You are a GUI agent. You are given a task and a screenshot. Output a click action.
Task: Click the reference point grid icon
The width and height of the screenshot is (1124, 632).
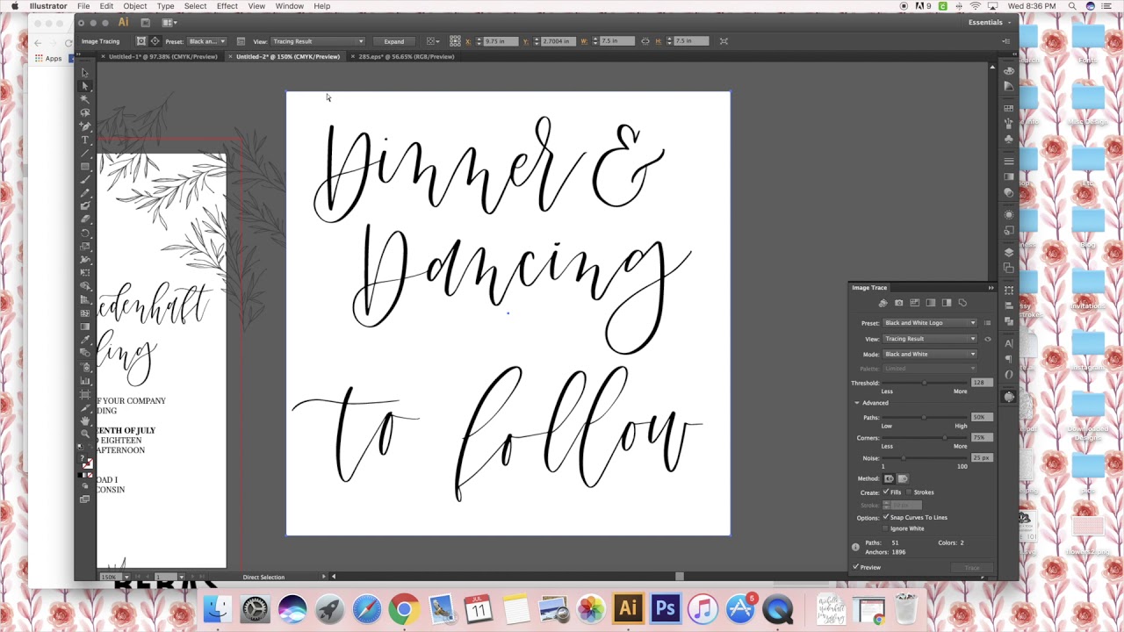455,41
